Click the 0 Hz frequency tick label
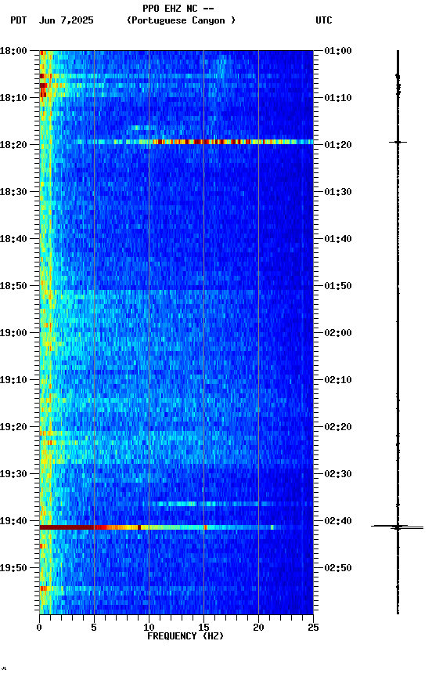The image size is (432, 677). tap(39, 628)
